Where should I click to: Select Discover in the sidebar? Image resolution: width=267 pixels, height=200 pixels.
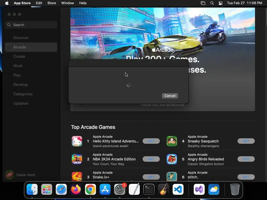point(31,38)
